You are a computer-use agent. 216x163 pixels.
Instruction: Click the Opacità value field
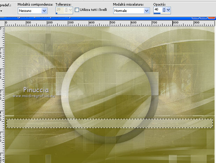(158, 10)
